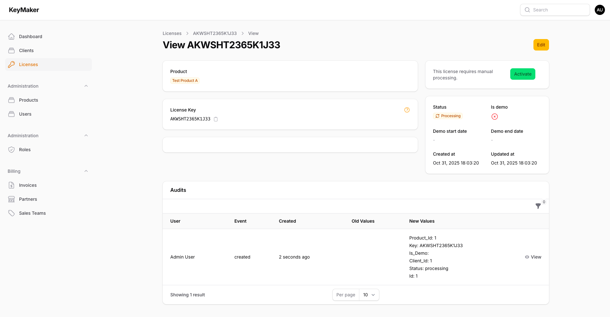Click the Is demo red cross indicator
The image size is (610, 317).
pyautogui.click(x=494, y=117)
